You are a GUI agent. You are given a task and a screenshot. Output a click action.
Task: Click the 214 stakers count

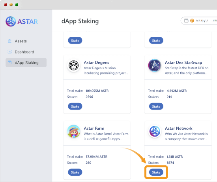click(169, 97)
